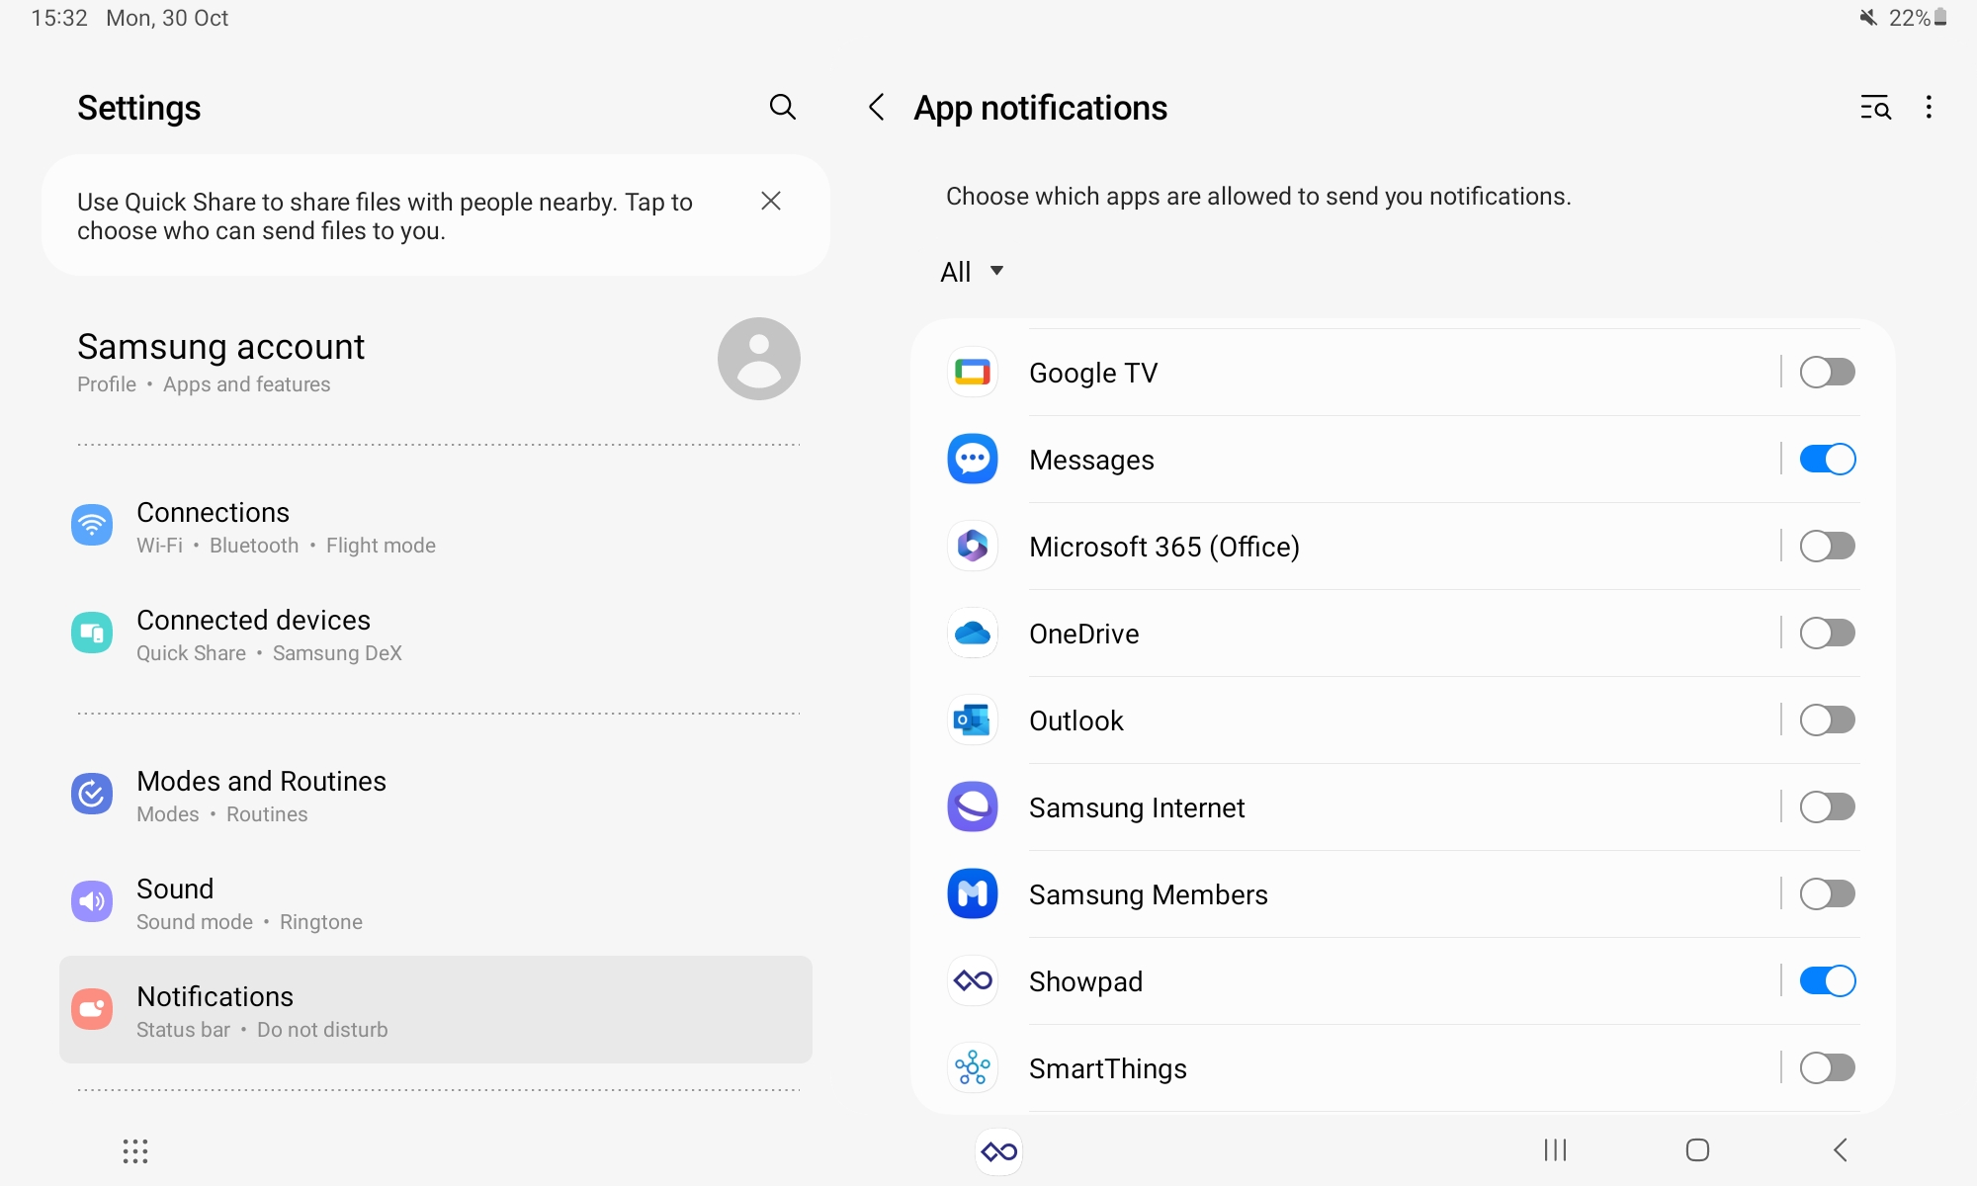Disable notifications for Messages
Screen dimensions: 1977x1186
tap(1826, 459)
